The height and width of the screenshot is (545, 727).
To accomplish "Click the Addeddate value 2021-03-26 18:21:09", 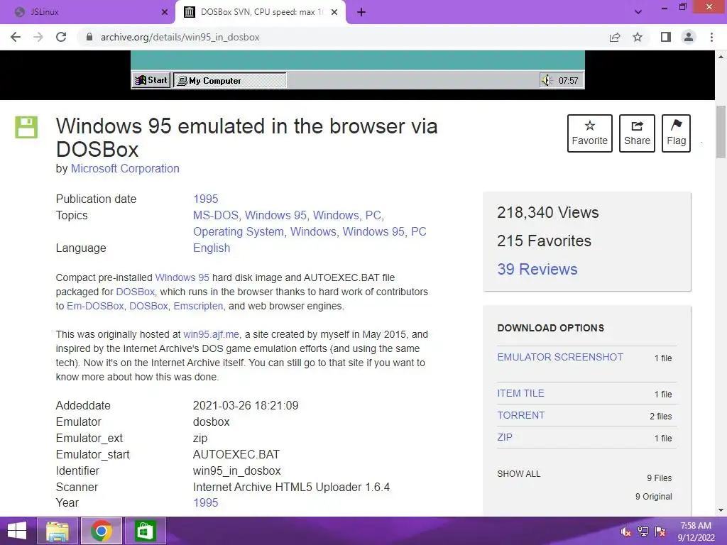I will (246, 405).
